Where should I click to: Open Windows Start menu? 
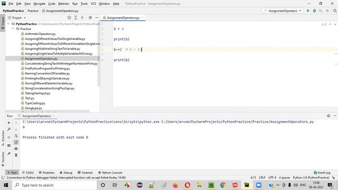pyautogui.click(x=6, y=185)
